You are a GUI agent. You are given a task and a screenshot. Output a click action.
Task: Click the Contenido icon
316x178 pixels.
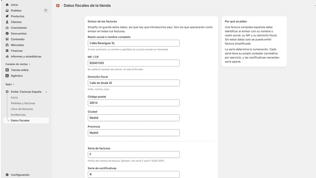(7, 39)
